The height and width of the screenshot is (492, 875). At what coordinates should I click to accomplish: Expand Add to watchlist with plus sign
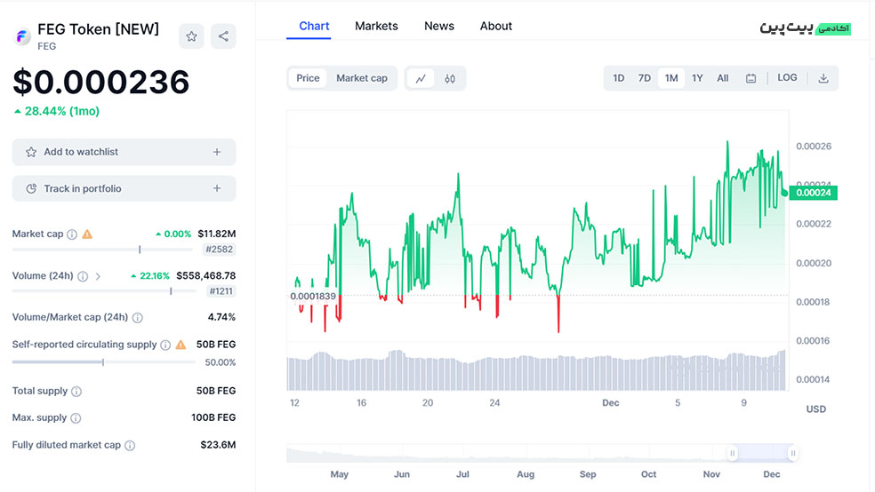tap(217, 152)
